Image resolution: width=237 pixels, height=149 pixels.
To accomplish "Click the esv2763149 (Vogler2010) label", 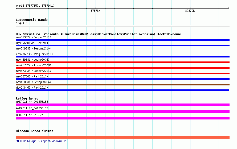I will pos(34,54).
